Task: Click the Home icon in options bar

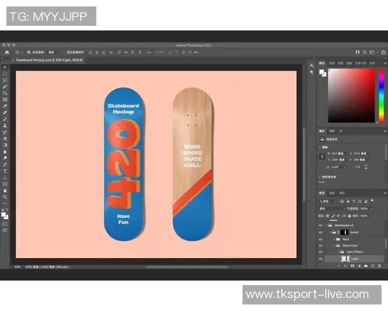Action: [x=7, y=52]
